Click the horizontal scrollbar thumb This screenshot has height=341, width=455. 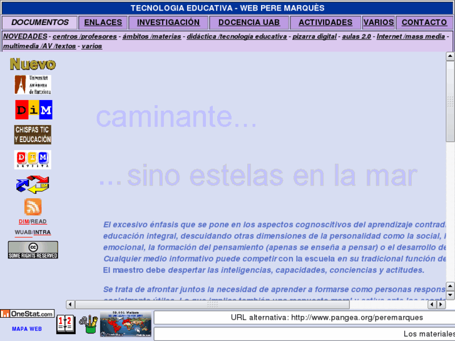pos(212,305)
